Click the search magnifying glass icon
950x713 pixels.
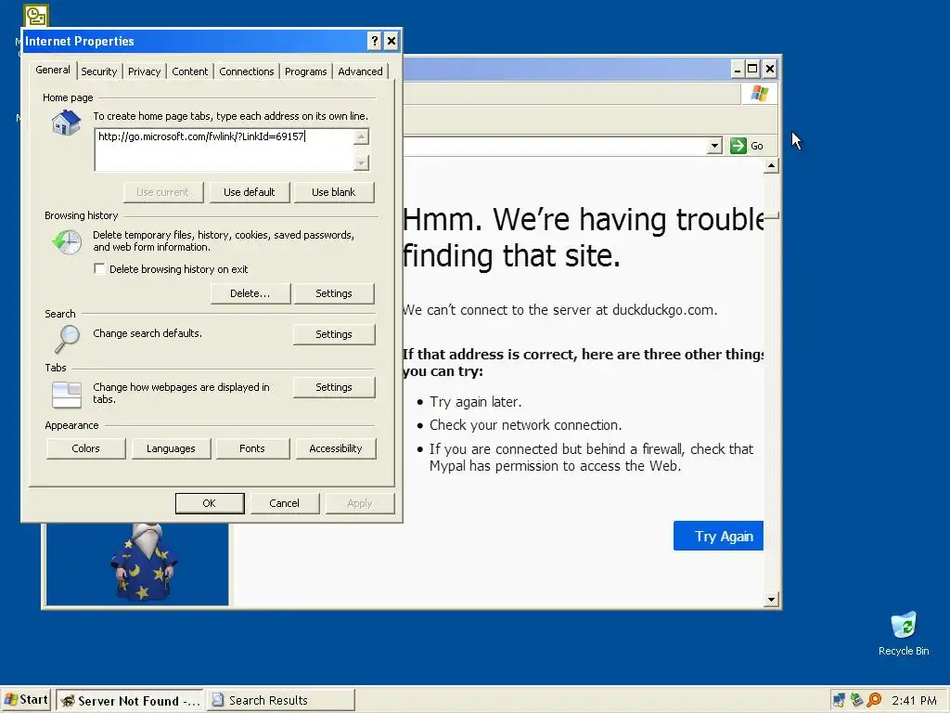(67, 339)
